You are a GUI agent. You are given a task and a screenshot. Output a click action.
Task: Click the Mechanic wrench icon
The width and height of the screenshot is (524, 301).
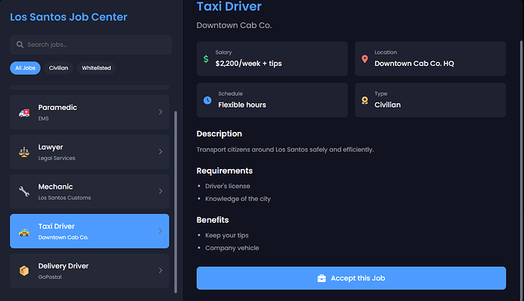tap(24, 192)
